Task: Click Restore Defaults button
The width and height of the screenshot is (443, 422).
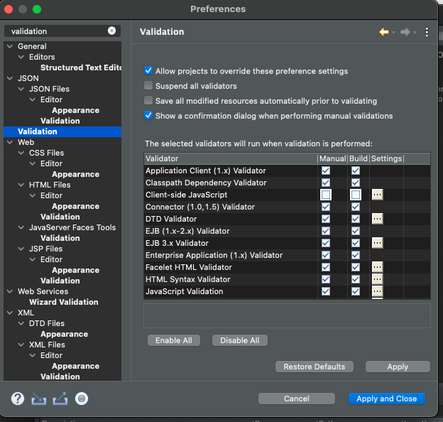Action: tap(315, 367)
